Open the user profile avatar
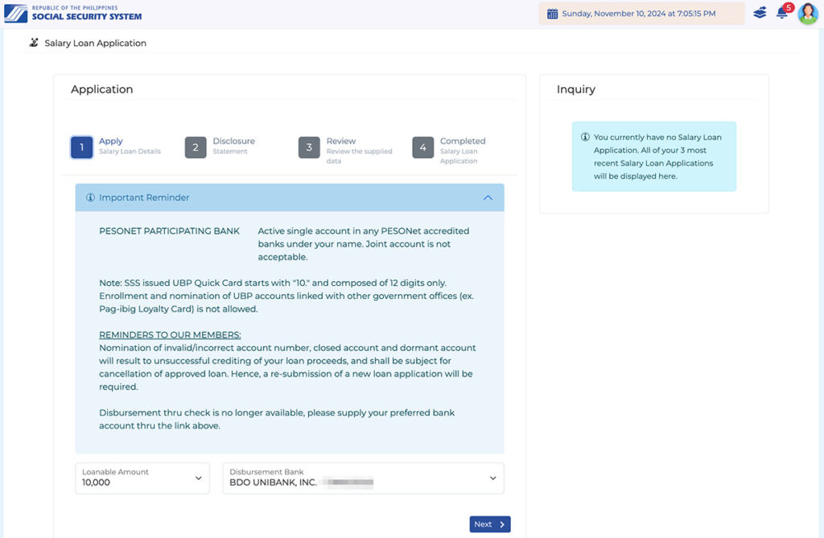The image size is (824, 538). coord(807,14)
